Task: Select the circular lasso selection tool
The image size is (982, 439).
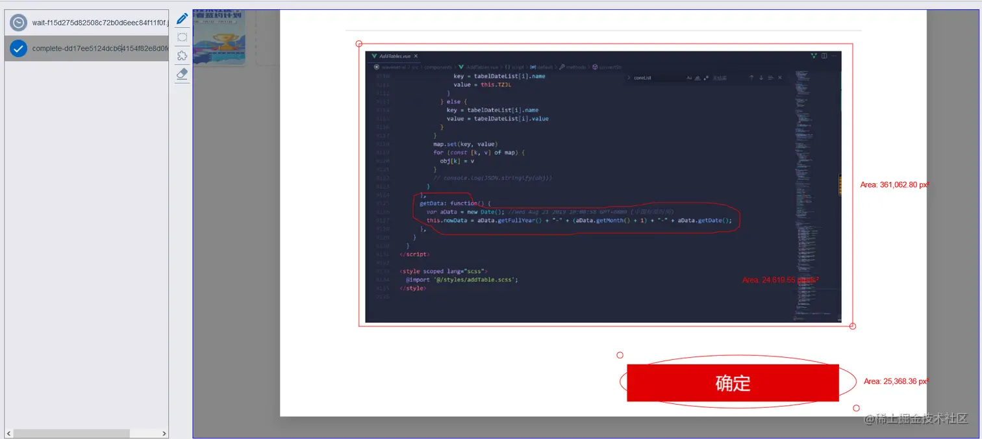Action: coord(182,37)
